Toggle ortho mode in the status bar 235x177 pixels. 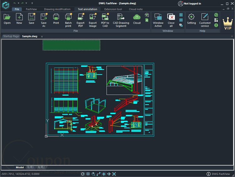pyautogui.click(x=98, y=174)
